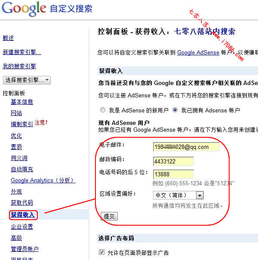258x260 pixels.
Task: Open 概述 in the sidebar
Action: (8, 38)
